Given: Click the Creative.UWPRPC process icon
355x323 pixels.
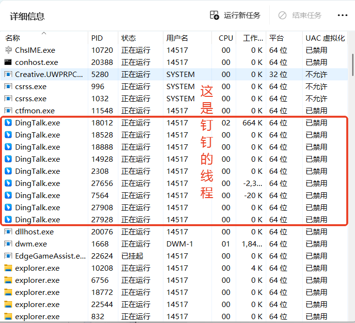Looking at the screenshot, I should click(8, 74).
